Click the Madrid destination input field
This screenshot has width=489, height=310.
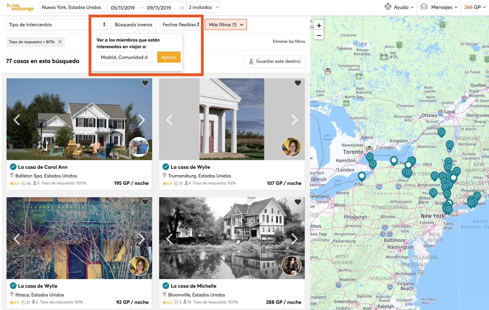(124, 57)
